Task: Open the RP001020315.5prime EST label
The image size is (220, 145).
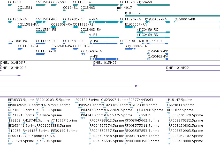Action: pos(53,100)
